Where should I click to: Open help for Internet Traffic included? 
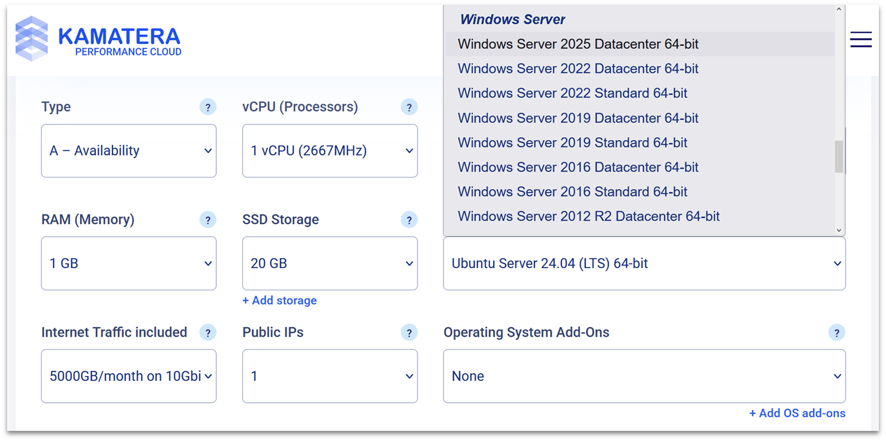click(x=208, y=333)
